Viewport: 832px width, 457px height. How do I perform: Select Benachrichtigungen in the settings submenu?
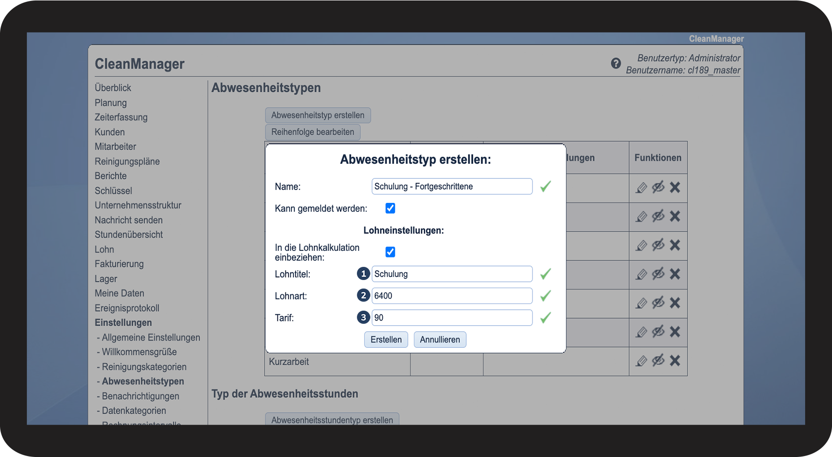pyautogui.click(x=140, y=396)
